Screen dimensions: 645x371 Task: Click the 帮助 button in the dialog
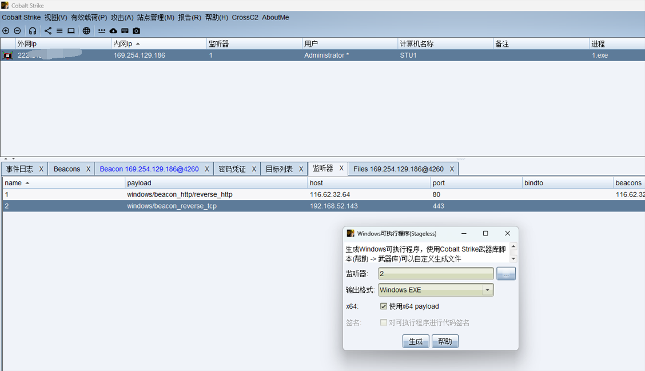coord(445,341)
